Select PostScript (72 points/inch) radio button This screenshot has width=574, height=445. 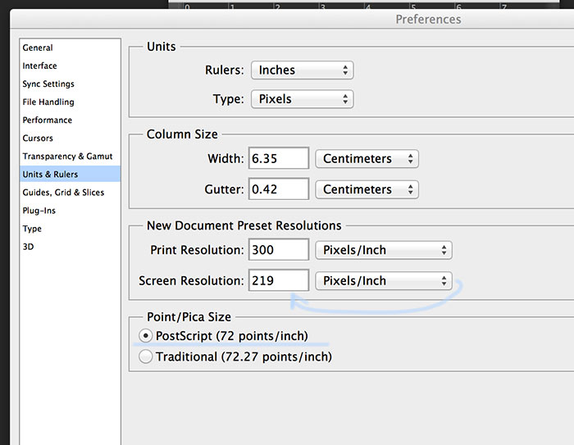coord(146,335)
